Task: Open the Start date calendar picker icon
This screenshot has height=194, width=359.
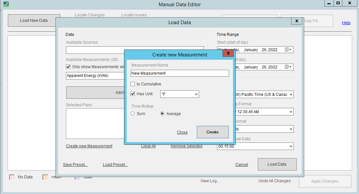Action: coord(288,50)
